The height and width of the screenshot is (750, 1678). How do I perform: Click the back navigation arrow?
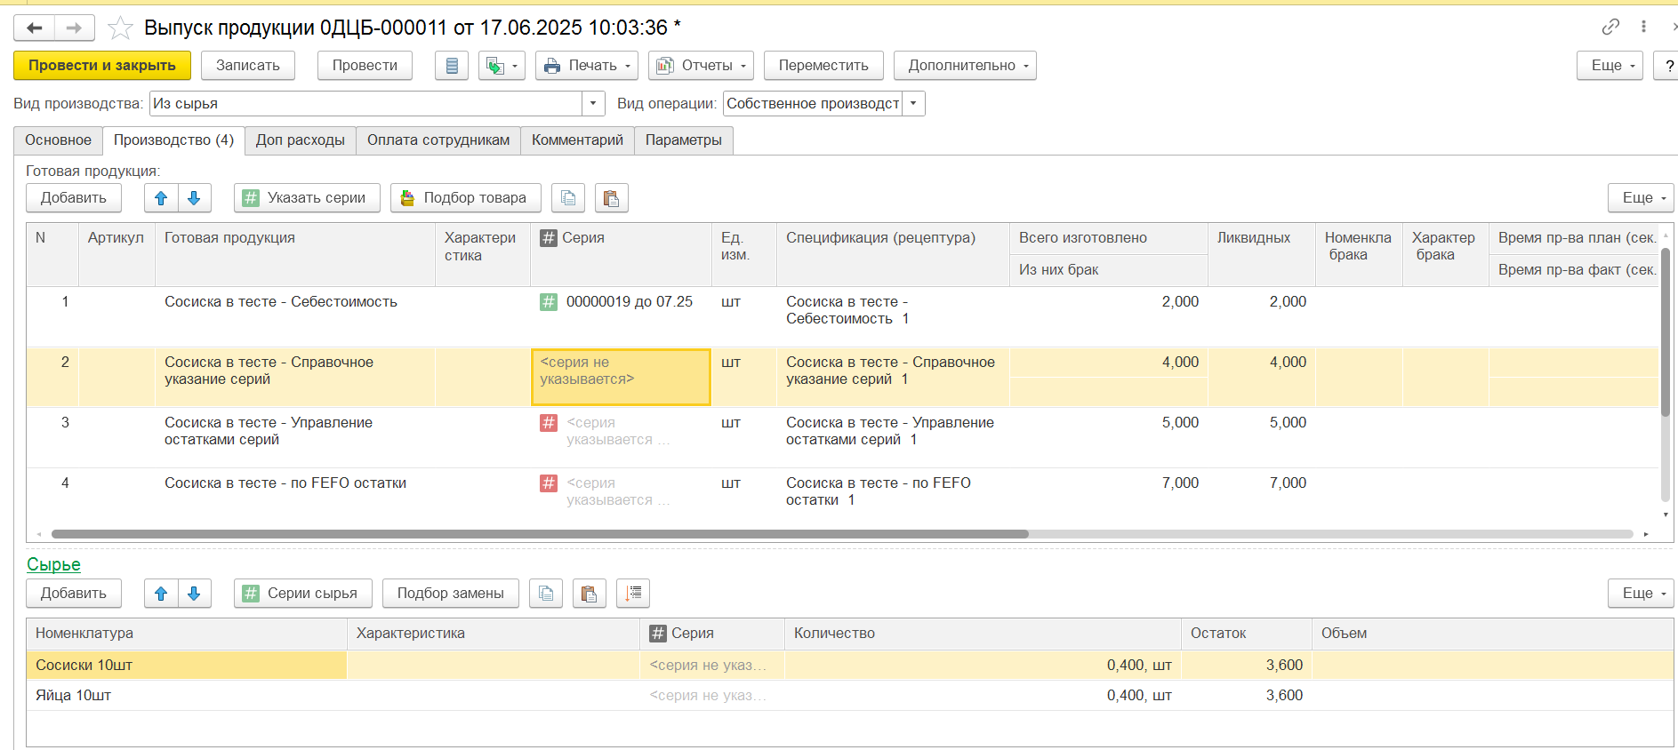(35, 28)
